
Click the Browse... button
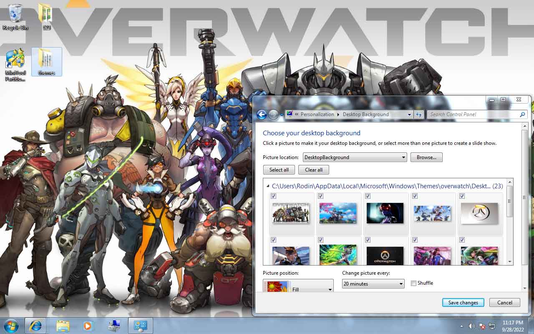click(x=426, y=157)
